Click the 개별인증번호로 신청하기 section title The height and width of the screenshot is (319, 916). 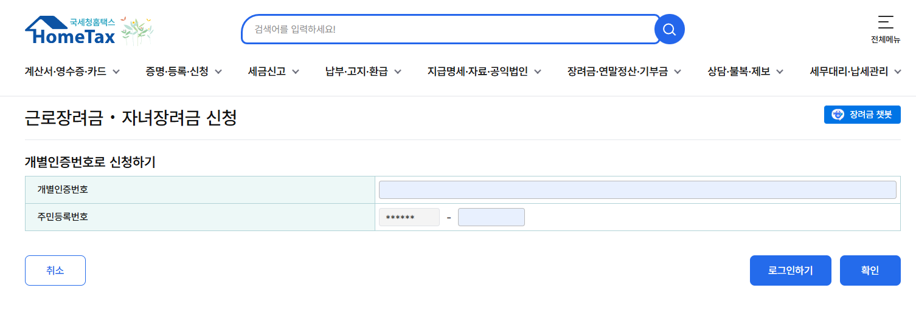pyautogui.click(x=90, y=162)
